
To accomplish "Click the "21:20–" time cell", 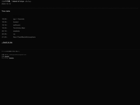I will (x=5, y=37).
